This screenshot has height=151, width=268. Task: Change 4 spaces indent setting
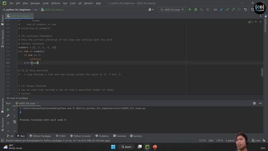coord(230,141)
